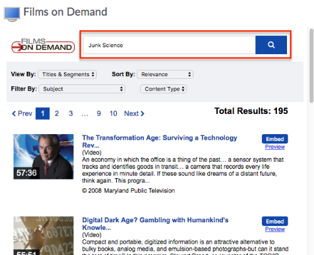The height and width of the screenshot is (255, 314).
Task: Preview the Digital Dark Age video
Action: pyautogui.click(x=275, y=229)
